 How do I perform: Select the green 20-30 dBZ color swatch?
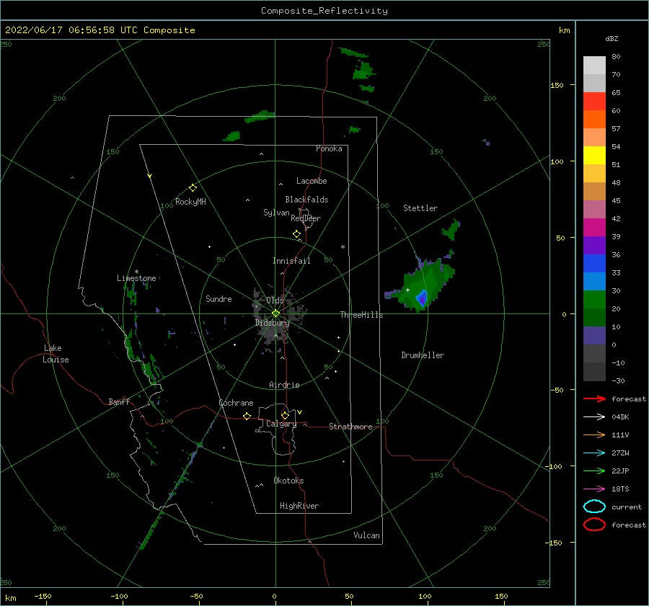coord(594,300)
